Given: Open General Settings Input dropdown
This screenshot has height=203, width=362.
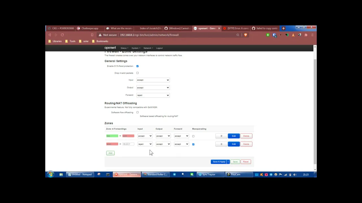Looking at the screenshot, I should tap(153, 80).
